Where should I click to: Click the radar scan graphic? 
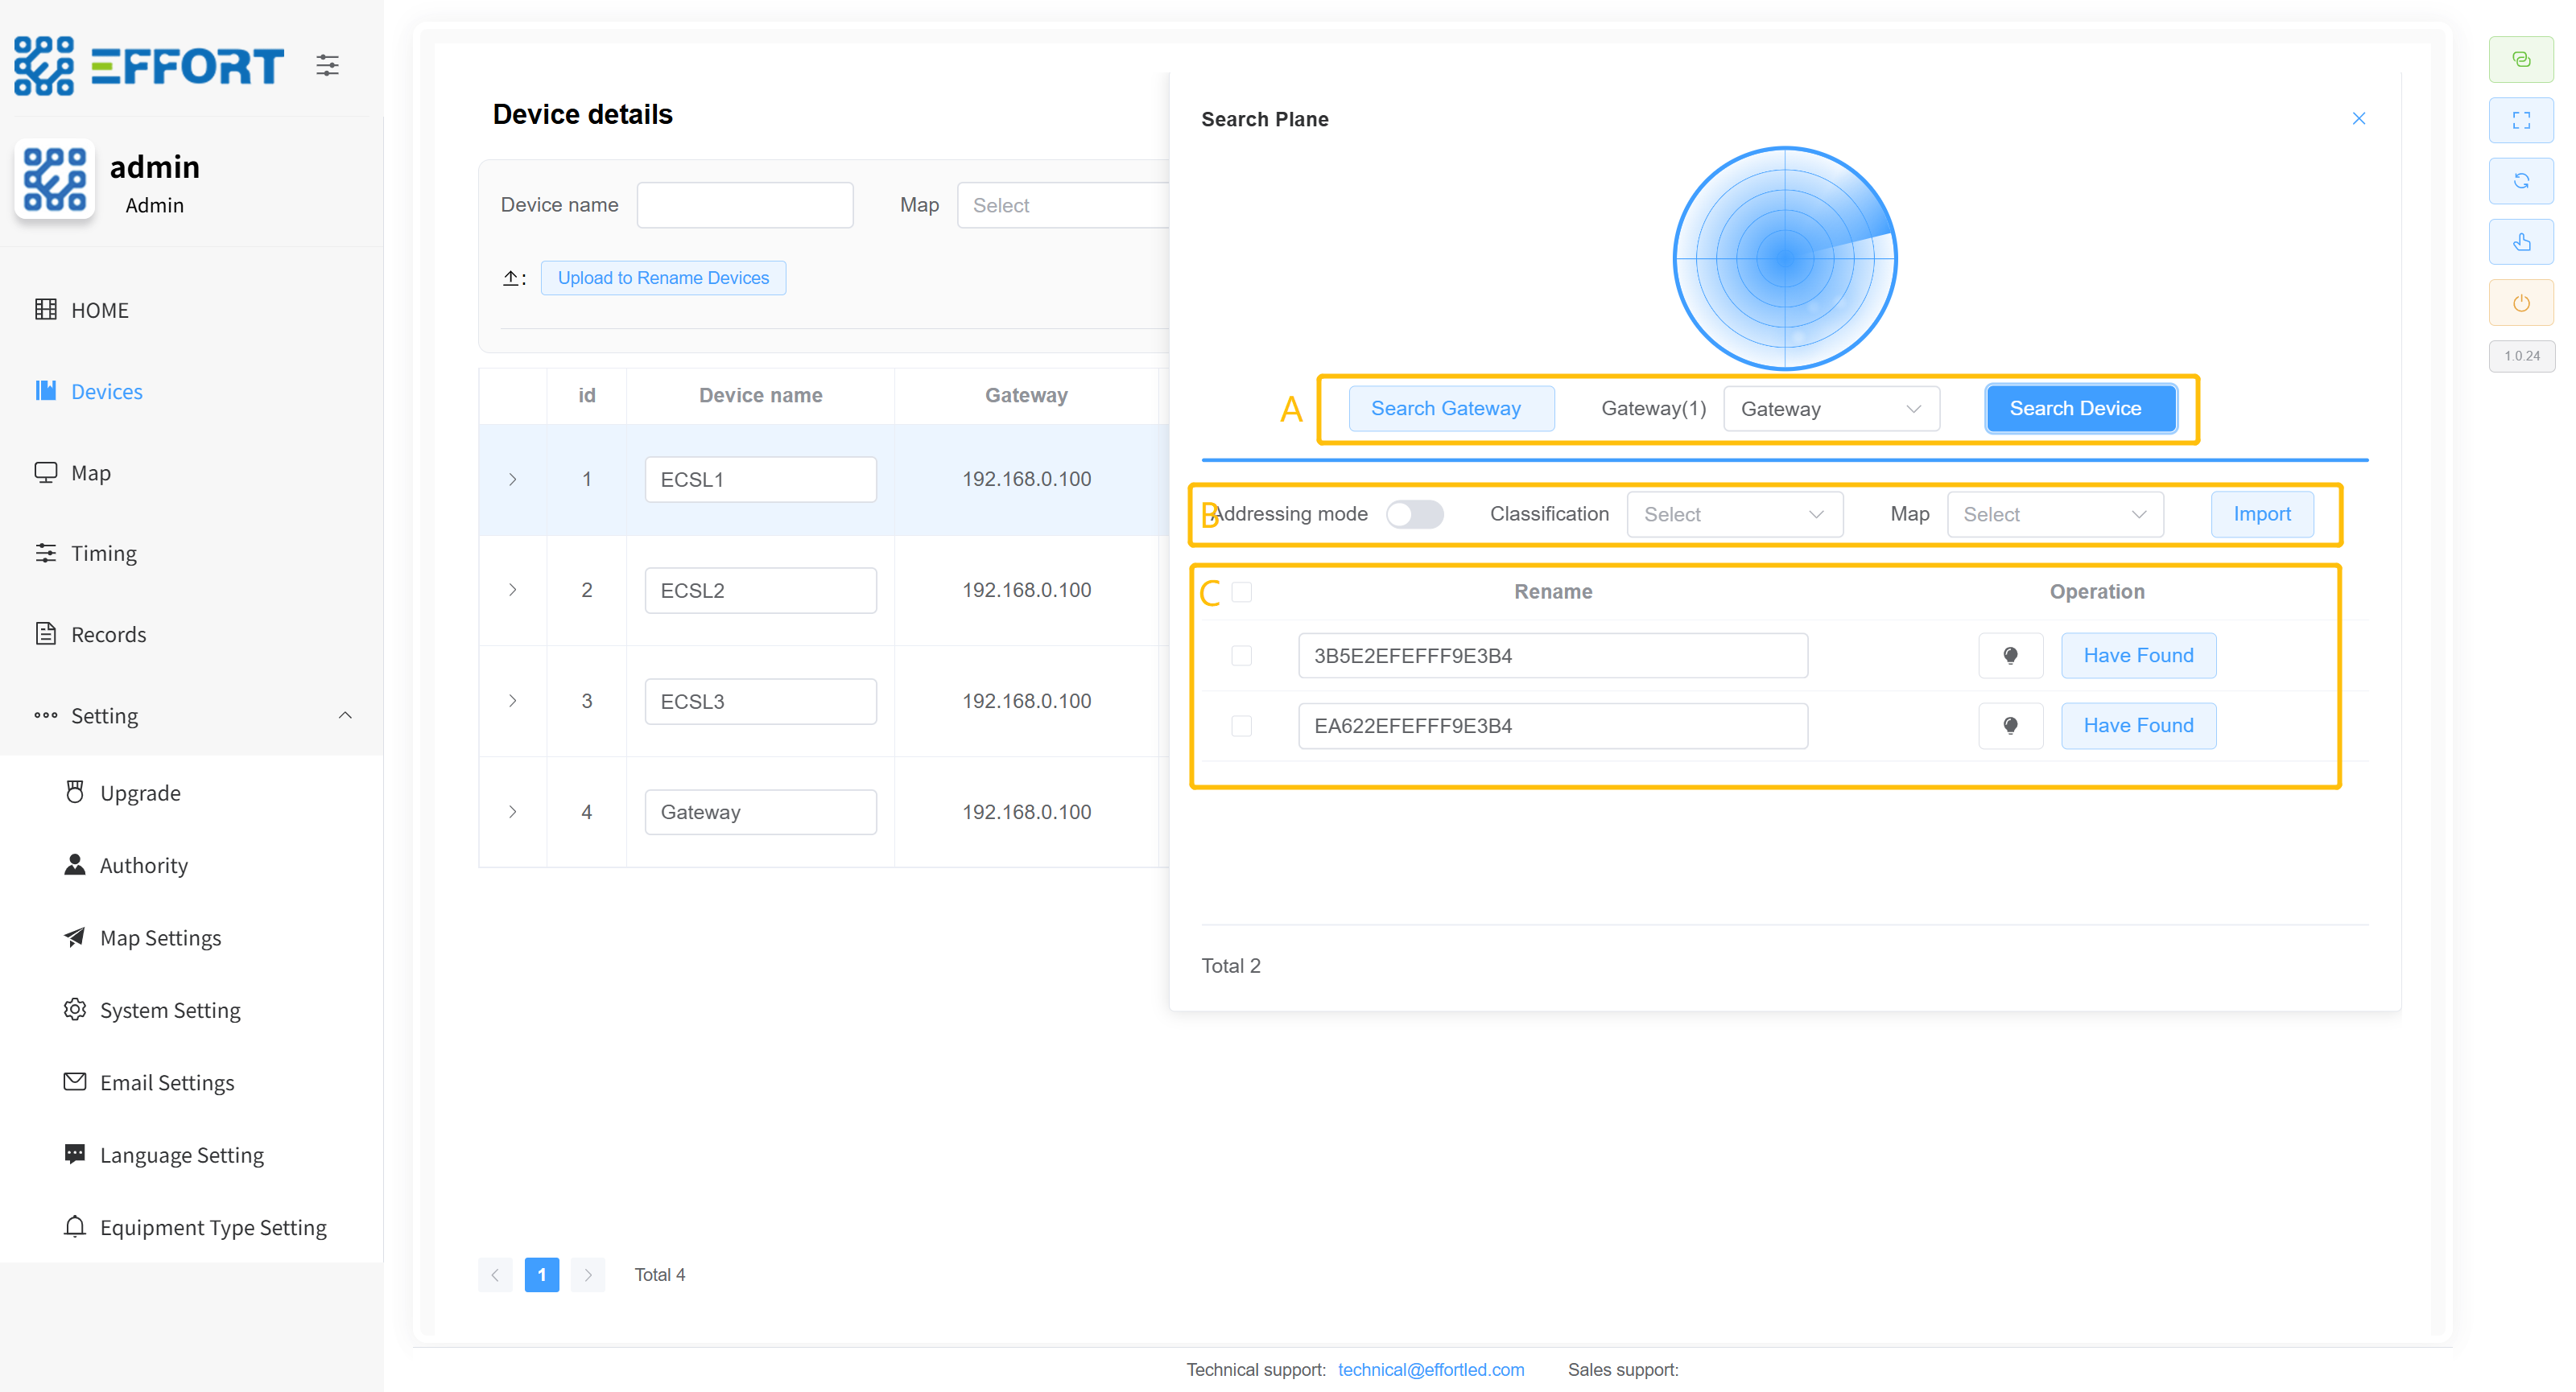pyautogui.click(x=1784, y=259)
